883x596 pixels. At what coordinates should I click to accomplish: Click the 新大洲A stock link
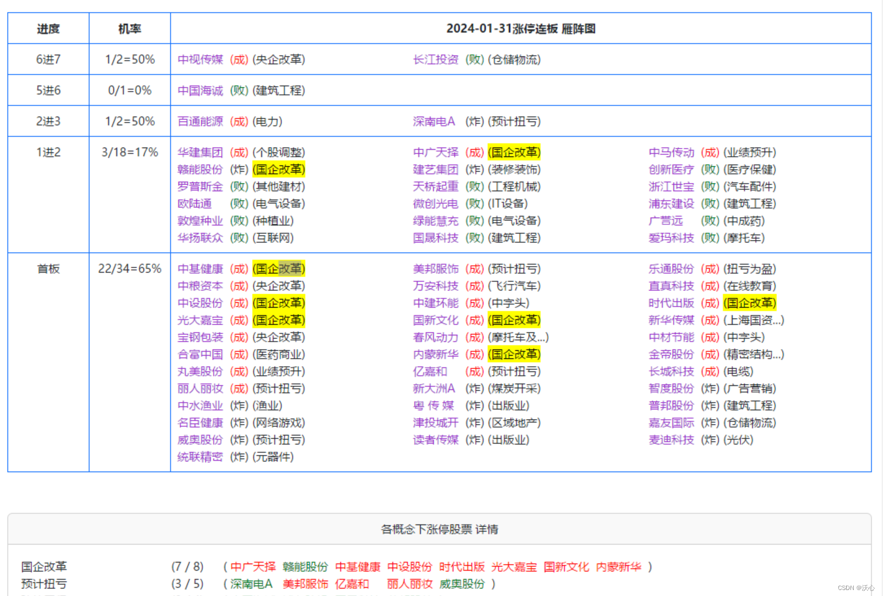point(434,389)
